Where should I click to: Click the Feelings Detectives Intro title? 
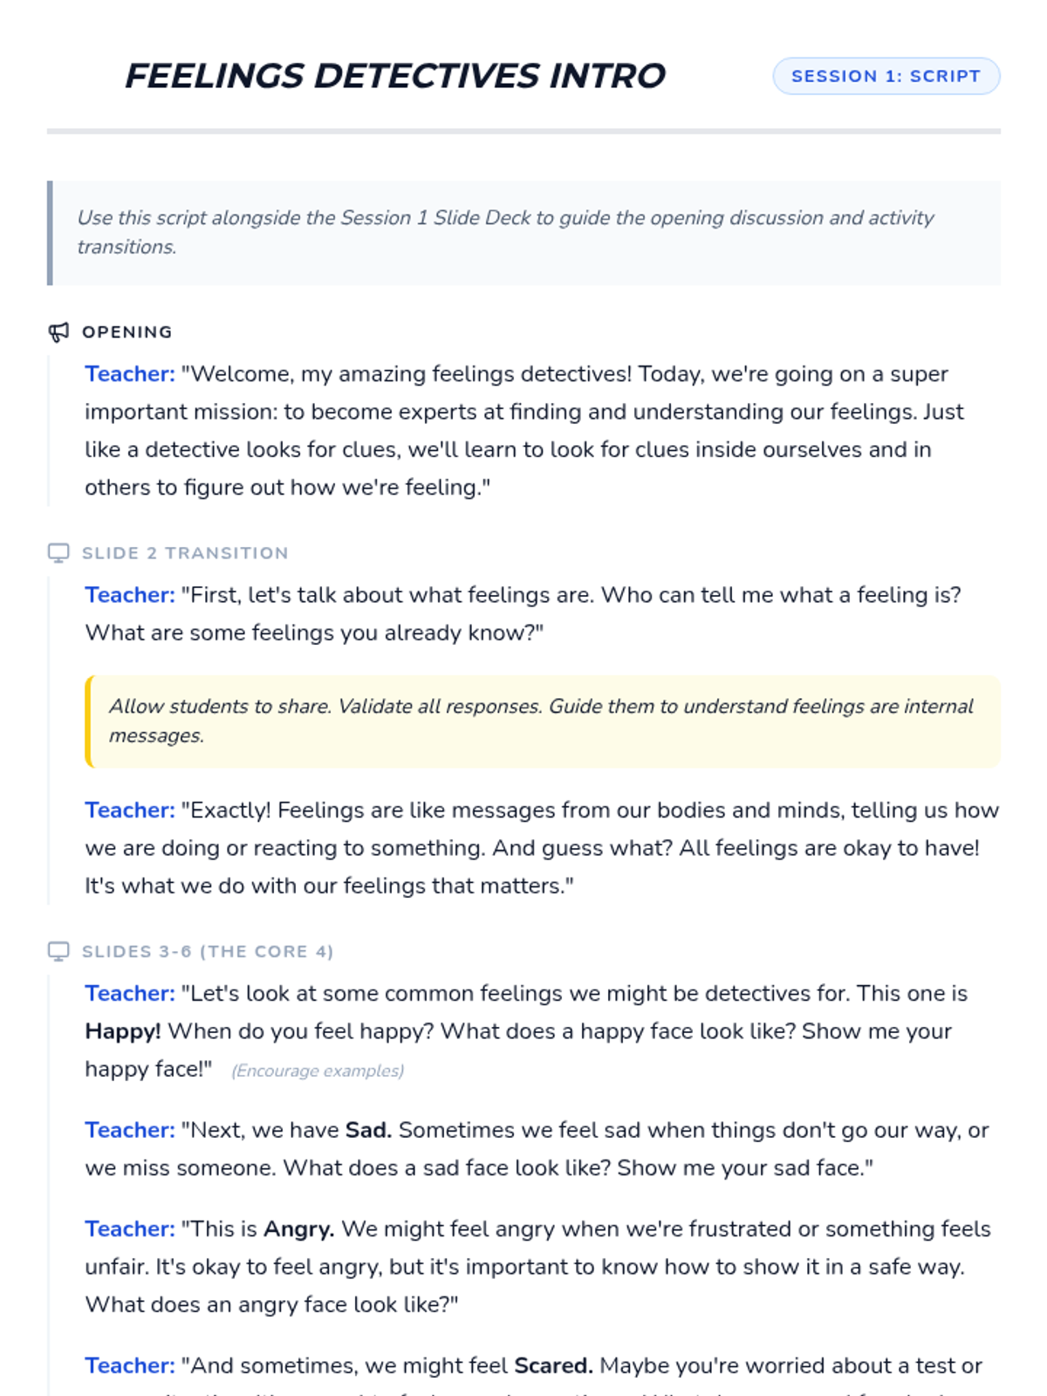coord(395,76)
